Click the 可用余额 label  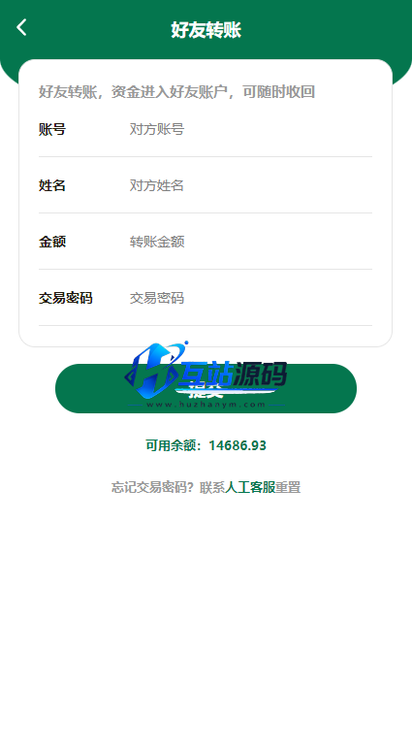tap(173, 445)
